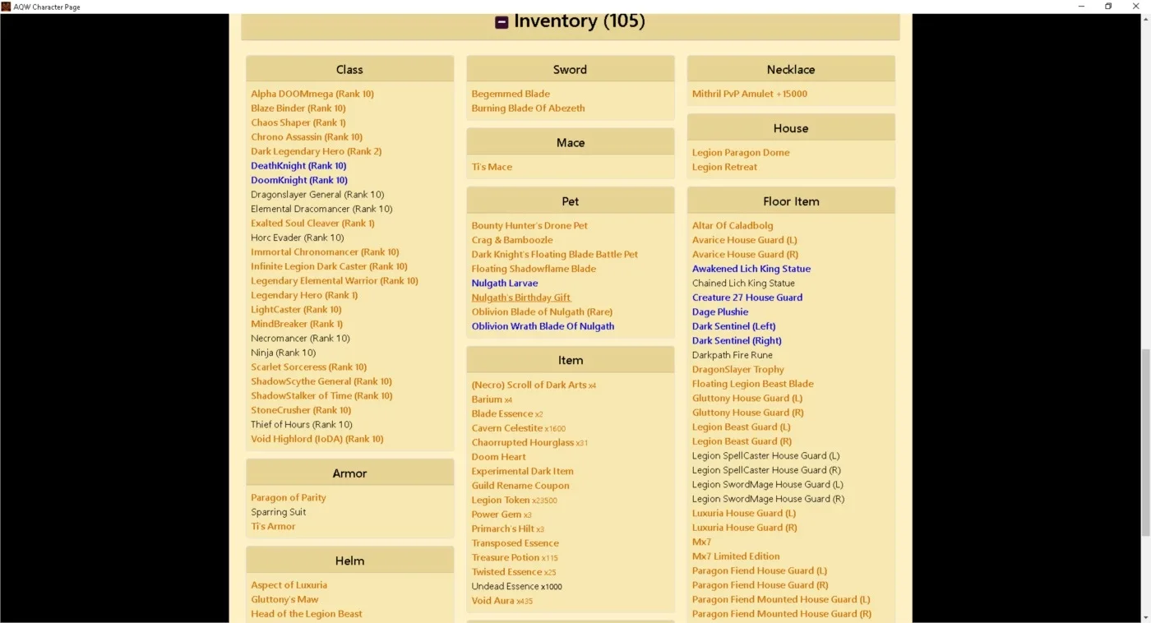Open Blaze Binder (Rank 10) link
This screenshot has width=1151, height=623.
coord(298,108)
